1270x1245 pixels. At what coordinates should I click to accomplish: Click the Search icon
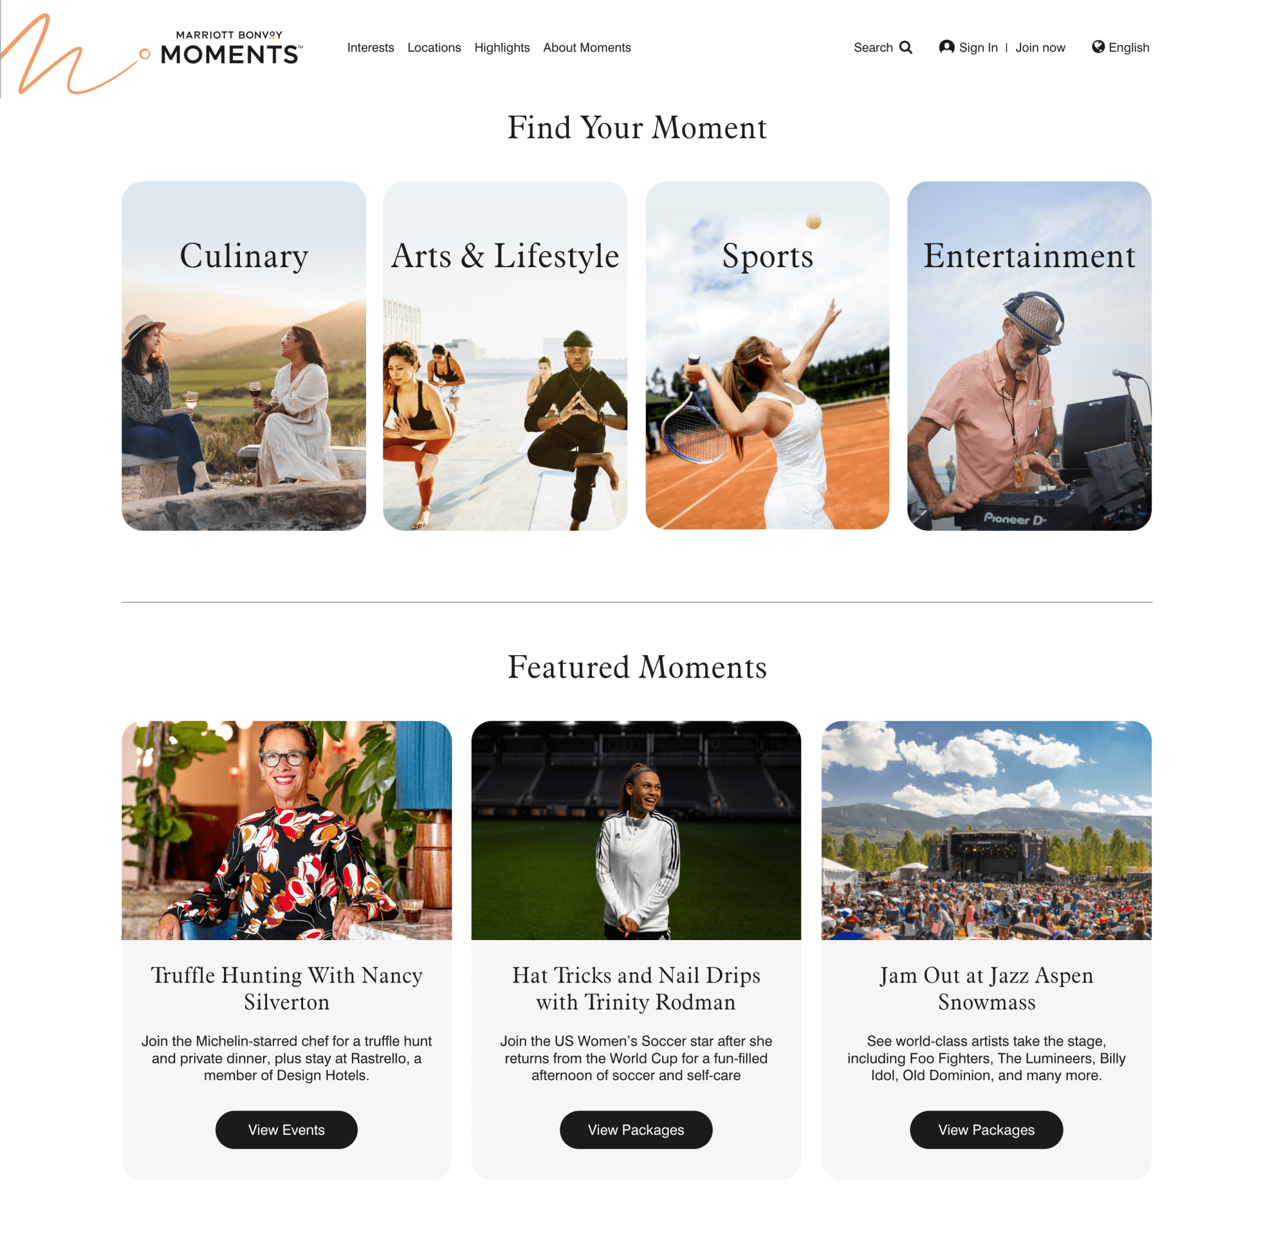(x=906, y=47)
